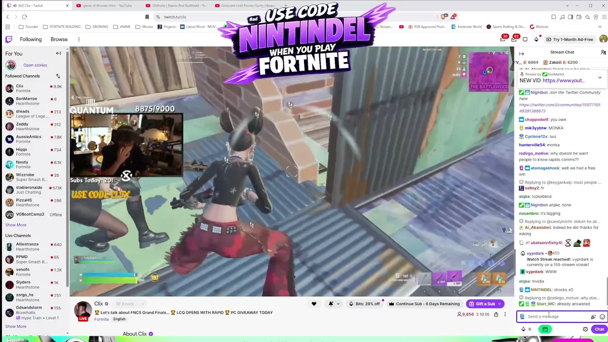
Task: Switch to Oldholio Beavis And Butthead tab
Action: point(177,6)
